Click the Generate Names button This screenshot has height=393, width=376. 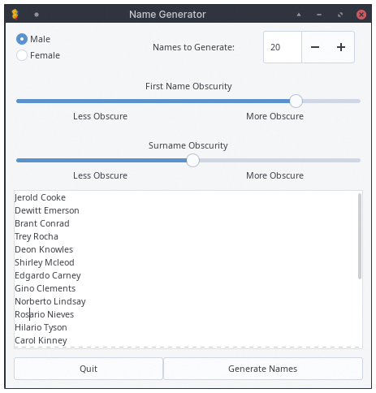263,369
